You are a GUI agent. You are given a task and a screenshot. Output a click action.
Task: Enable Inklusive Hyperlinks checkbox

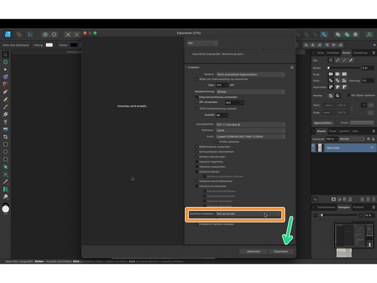tap(197, 162)
